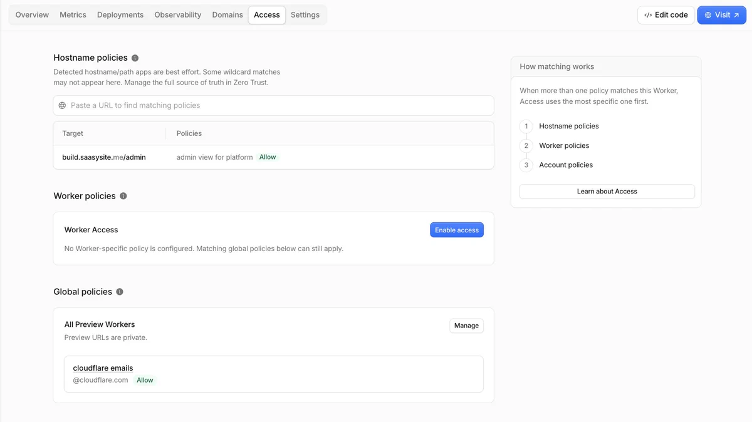Click the info icon beside Global policies
The height and width of the screenshot is (422, 752).
click(120, 292)
